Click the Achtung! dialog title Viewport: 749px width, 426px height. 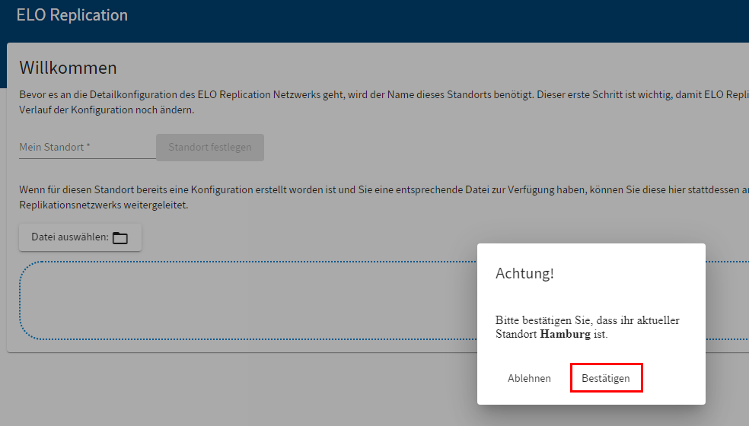click(x=524, y=273)
